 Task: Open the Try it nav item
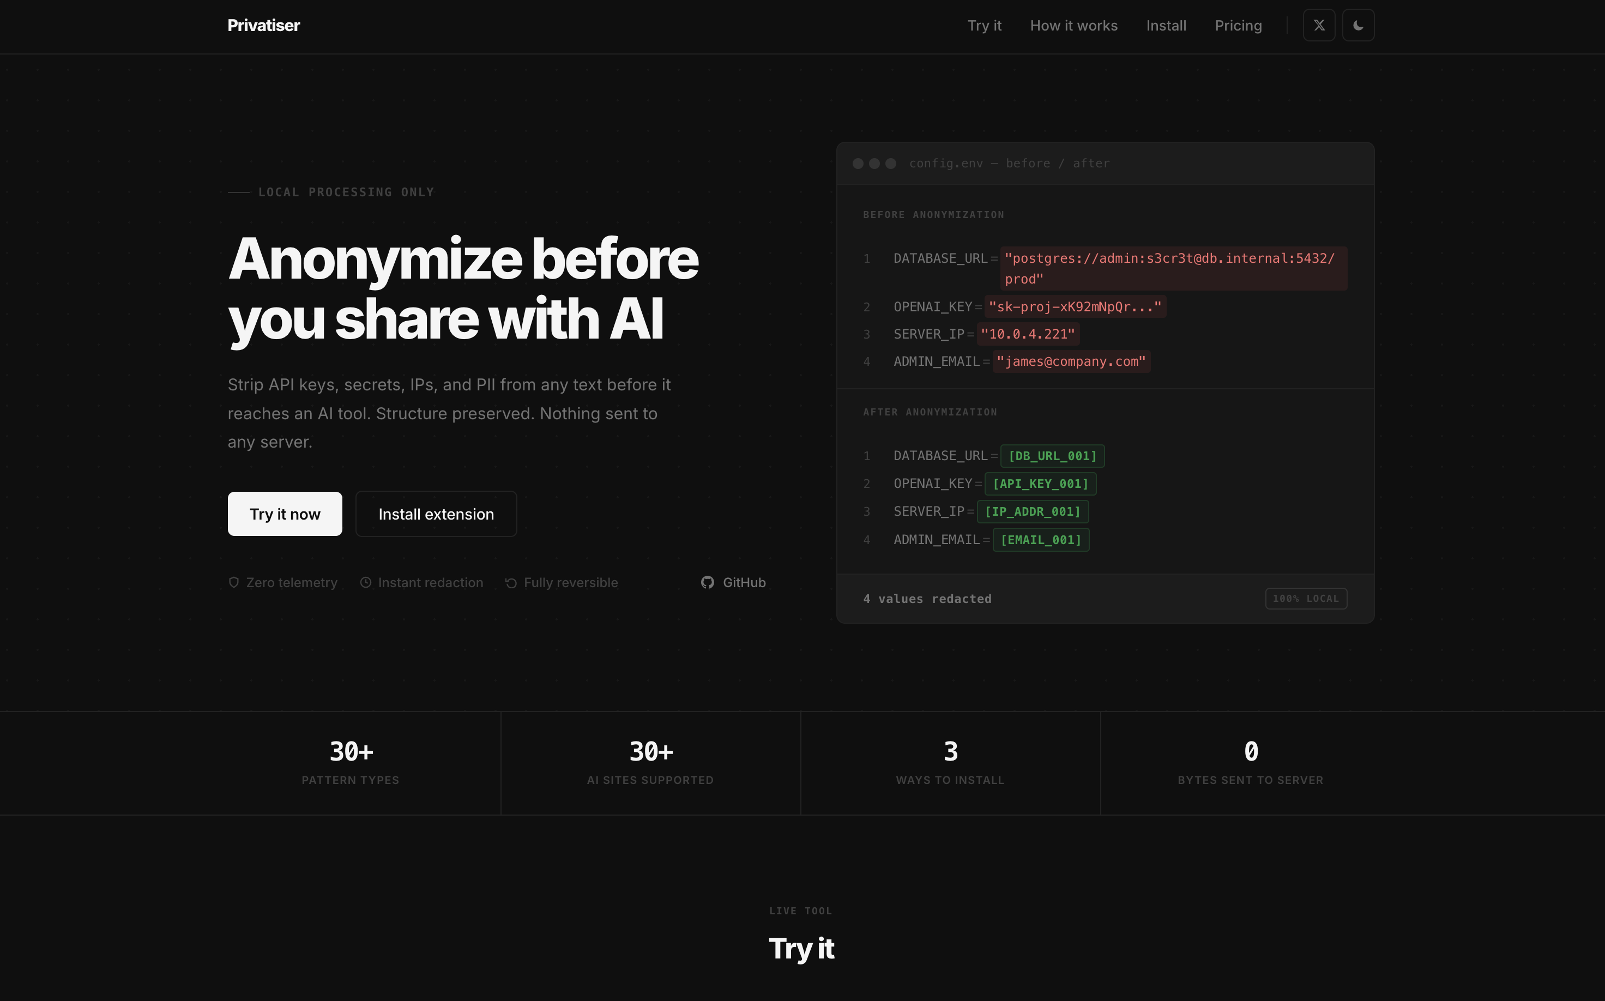tap(984, 25)
